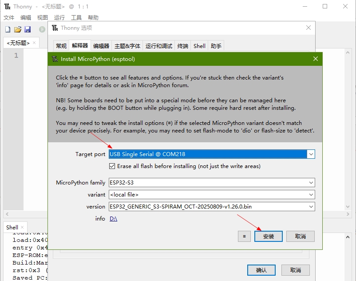Screen dimensions: 356x281
Task: Open the 文件 menu
Action: (x=9, y=17)
